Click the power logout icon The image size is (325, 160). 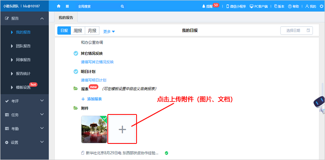(x=321, y=6)
